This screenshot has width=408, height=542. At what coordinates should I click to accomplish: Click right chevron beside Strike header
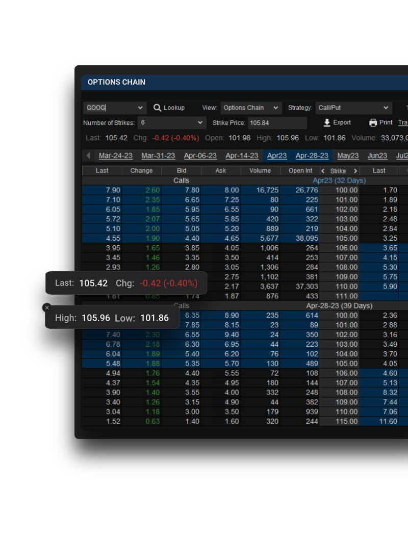tap(355, 171)
